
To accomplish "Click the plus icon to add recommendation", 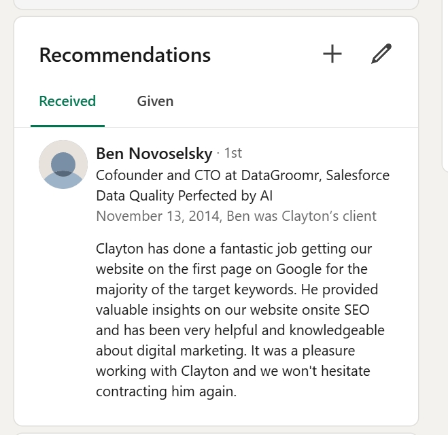I will tap(332, 54).
